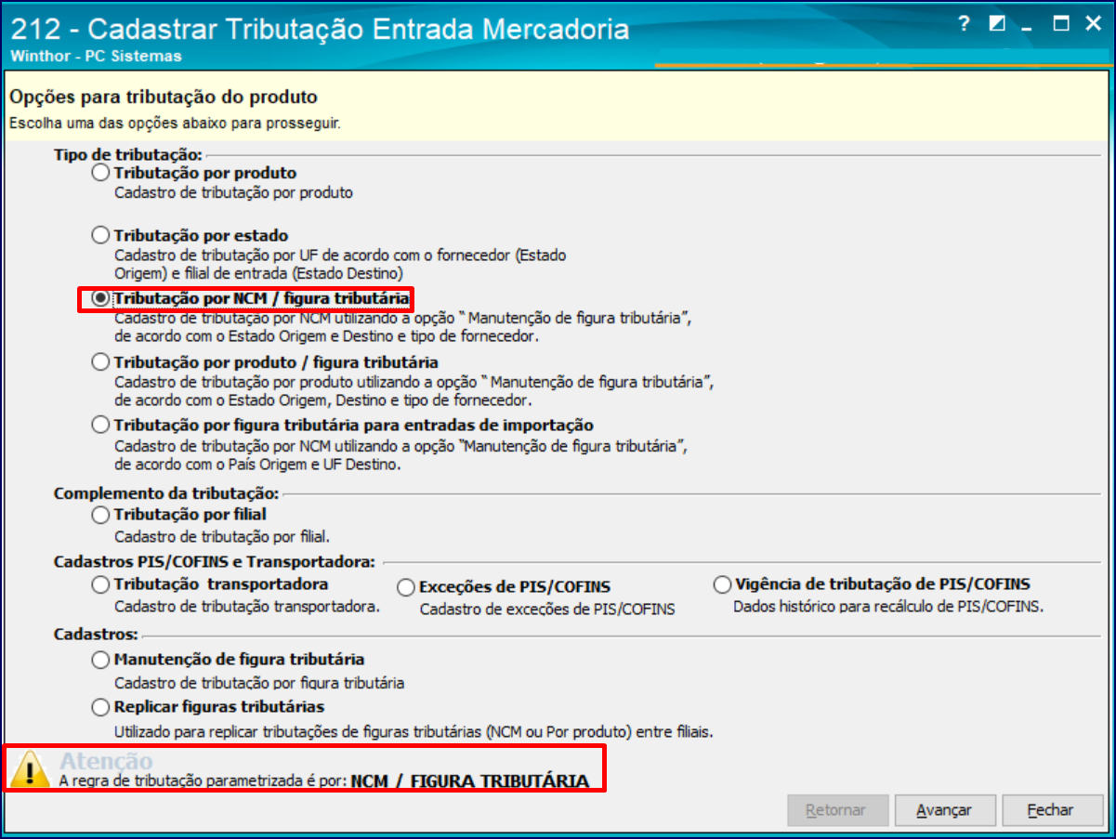Choose Manutenção de figura tributária option
This screenshot has width=1116, height=839.
tap(100, 660)
